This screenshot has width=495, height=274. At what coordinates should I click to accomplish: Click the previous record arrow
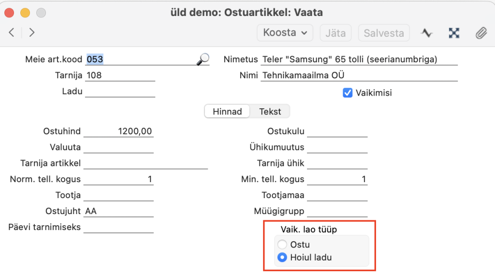(12, 33)
